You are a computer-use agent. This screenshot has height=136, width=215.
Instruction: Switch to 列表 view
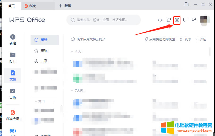point(186,39)
